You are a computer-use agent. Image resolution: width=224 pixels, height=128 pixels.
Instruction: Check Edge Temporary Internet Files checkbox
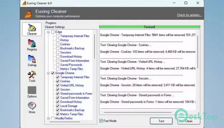pyautogui.click(x=58, y=36)
